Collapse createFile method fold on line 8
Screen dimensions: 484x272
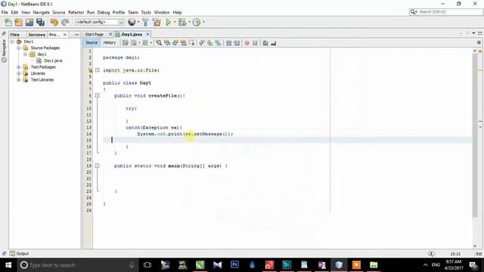[x=98, y=96]
